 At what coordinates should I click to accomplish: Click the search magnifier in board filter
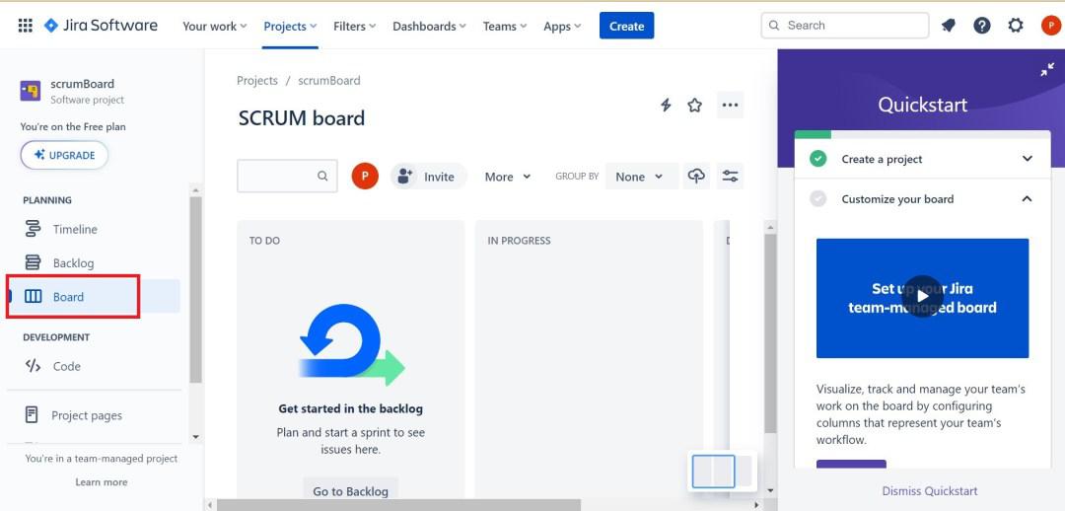point(322,176)
